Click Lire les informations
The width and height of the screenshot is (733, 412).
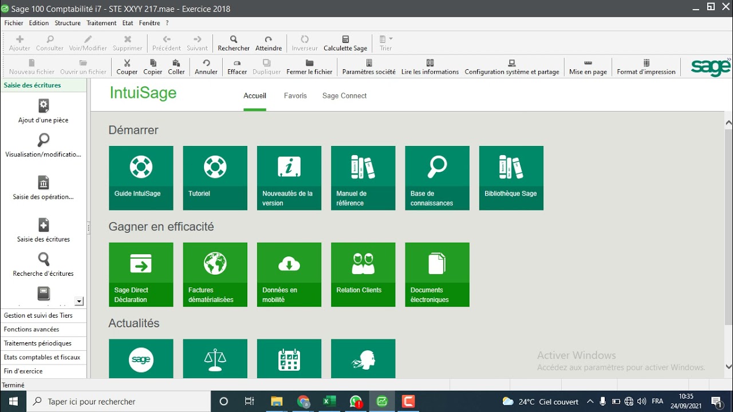(x=430, y=67)
